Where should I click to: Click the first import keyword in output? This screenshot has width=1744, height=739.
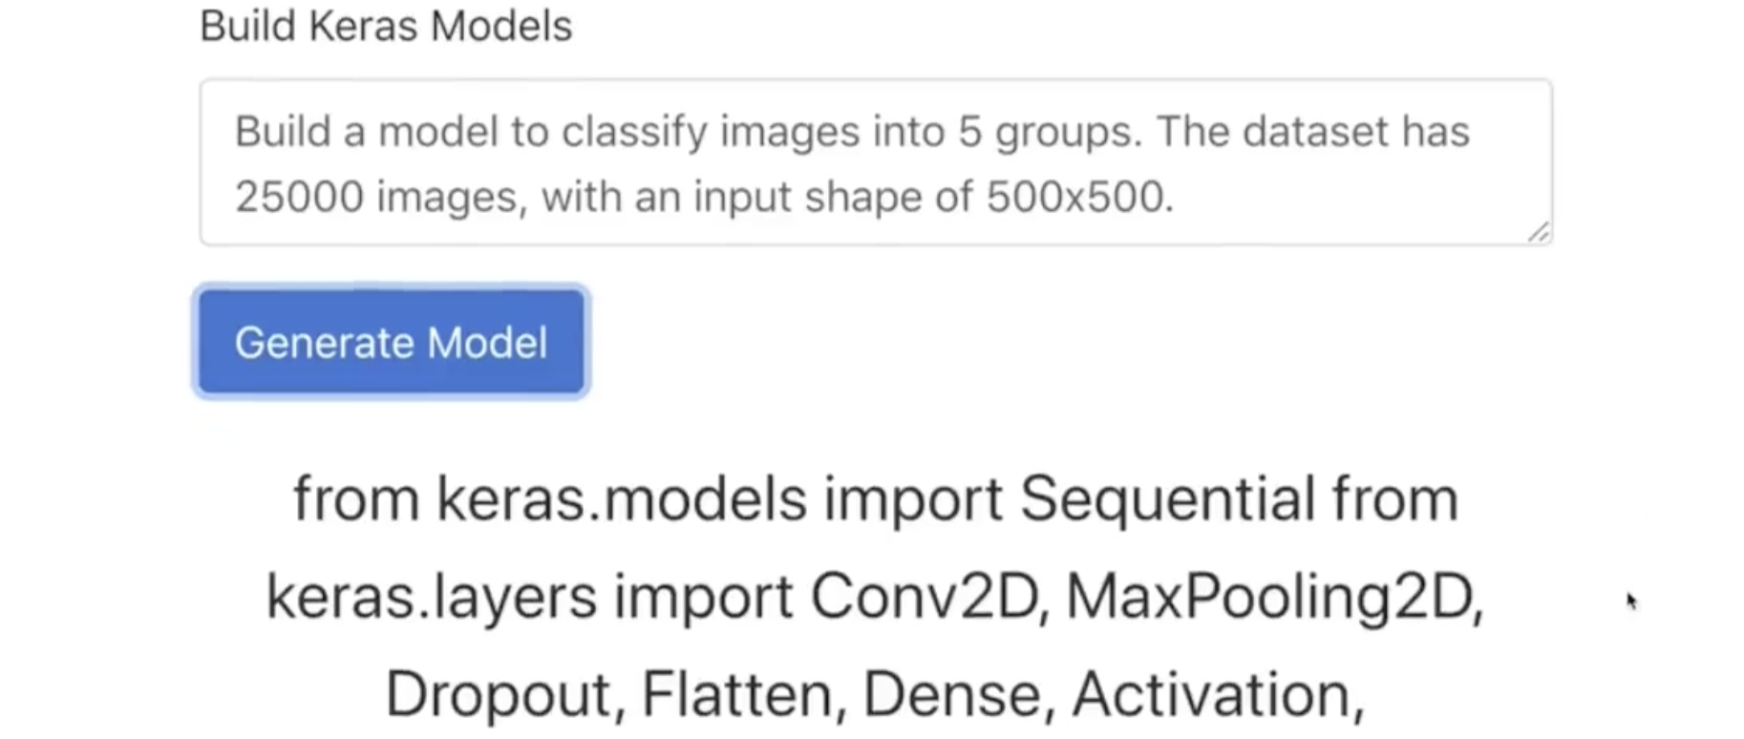[913, 499]
